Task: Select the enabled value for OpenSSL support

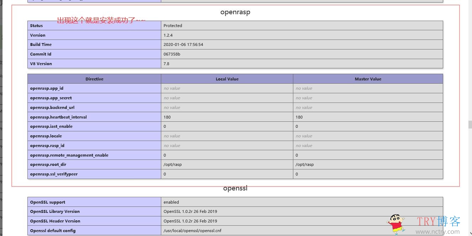Action: 171,202
